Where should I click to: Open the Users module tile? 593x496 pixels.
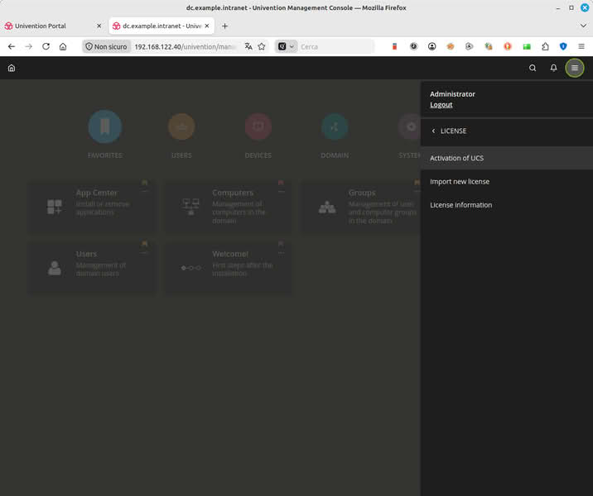click(92, 267)
